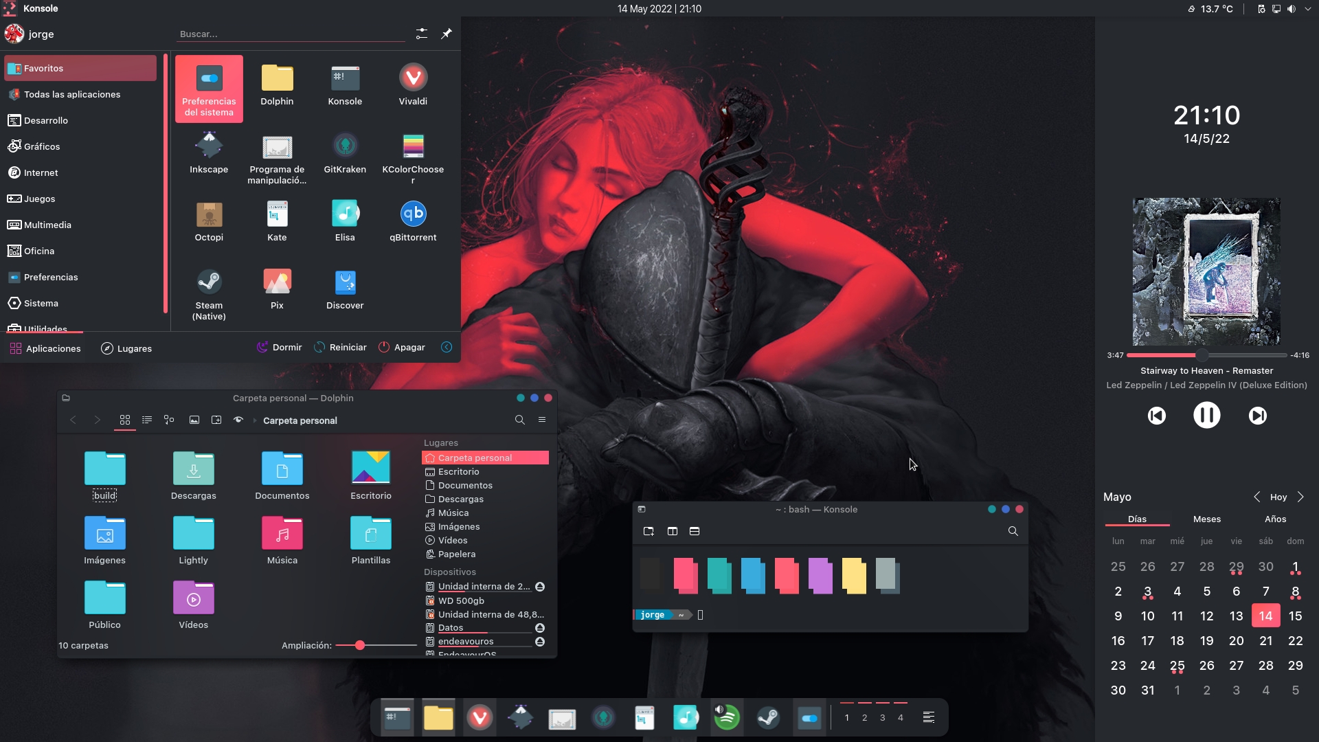The width and height of the screenshot is (1319, 742).
Task: Switch calendar to Meses view
Action: click(1207, 519)
